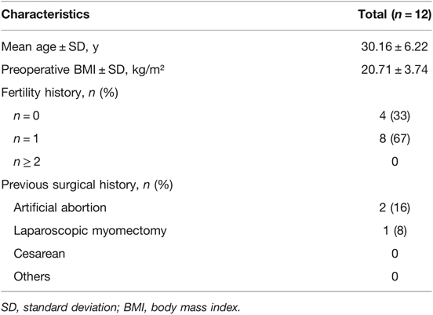Screen dimensions: 433x315
Task: Select the Total (n = 12) header
Action: 395,14
